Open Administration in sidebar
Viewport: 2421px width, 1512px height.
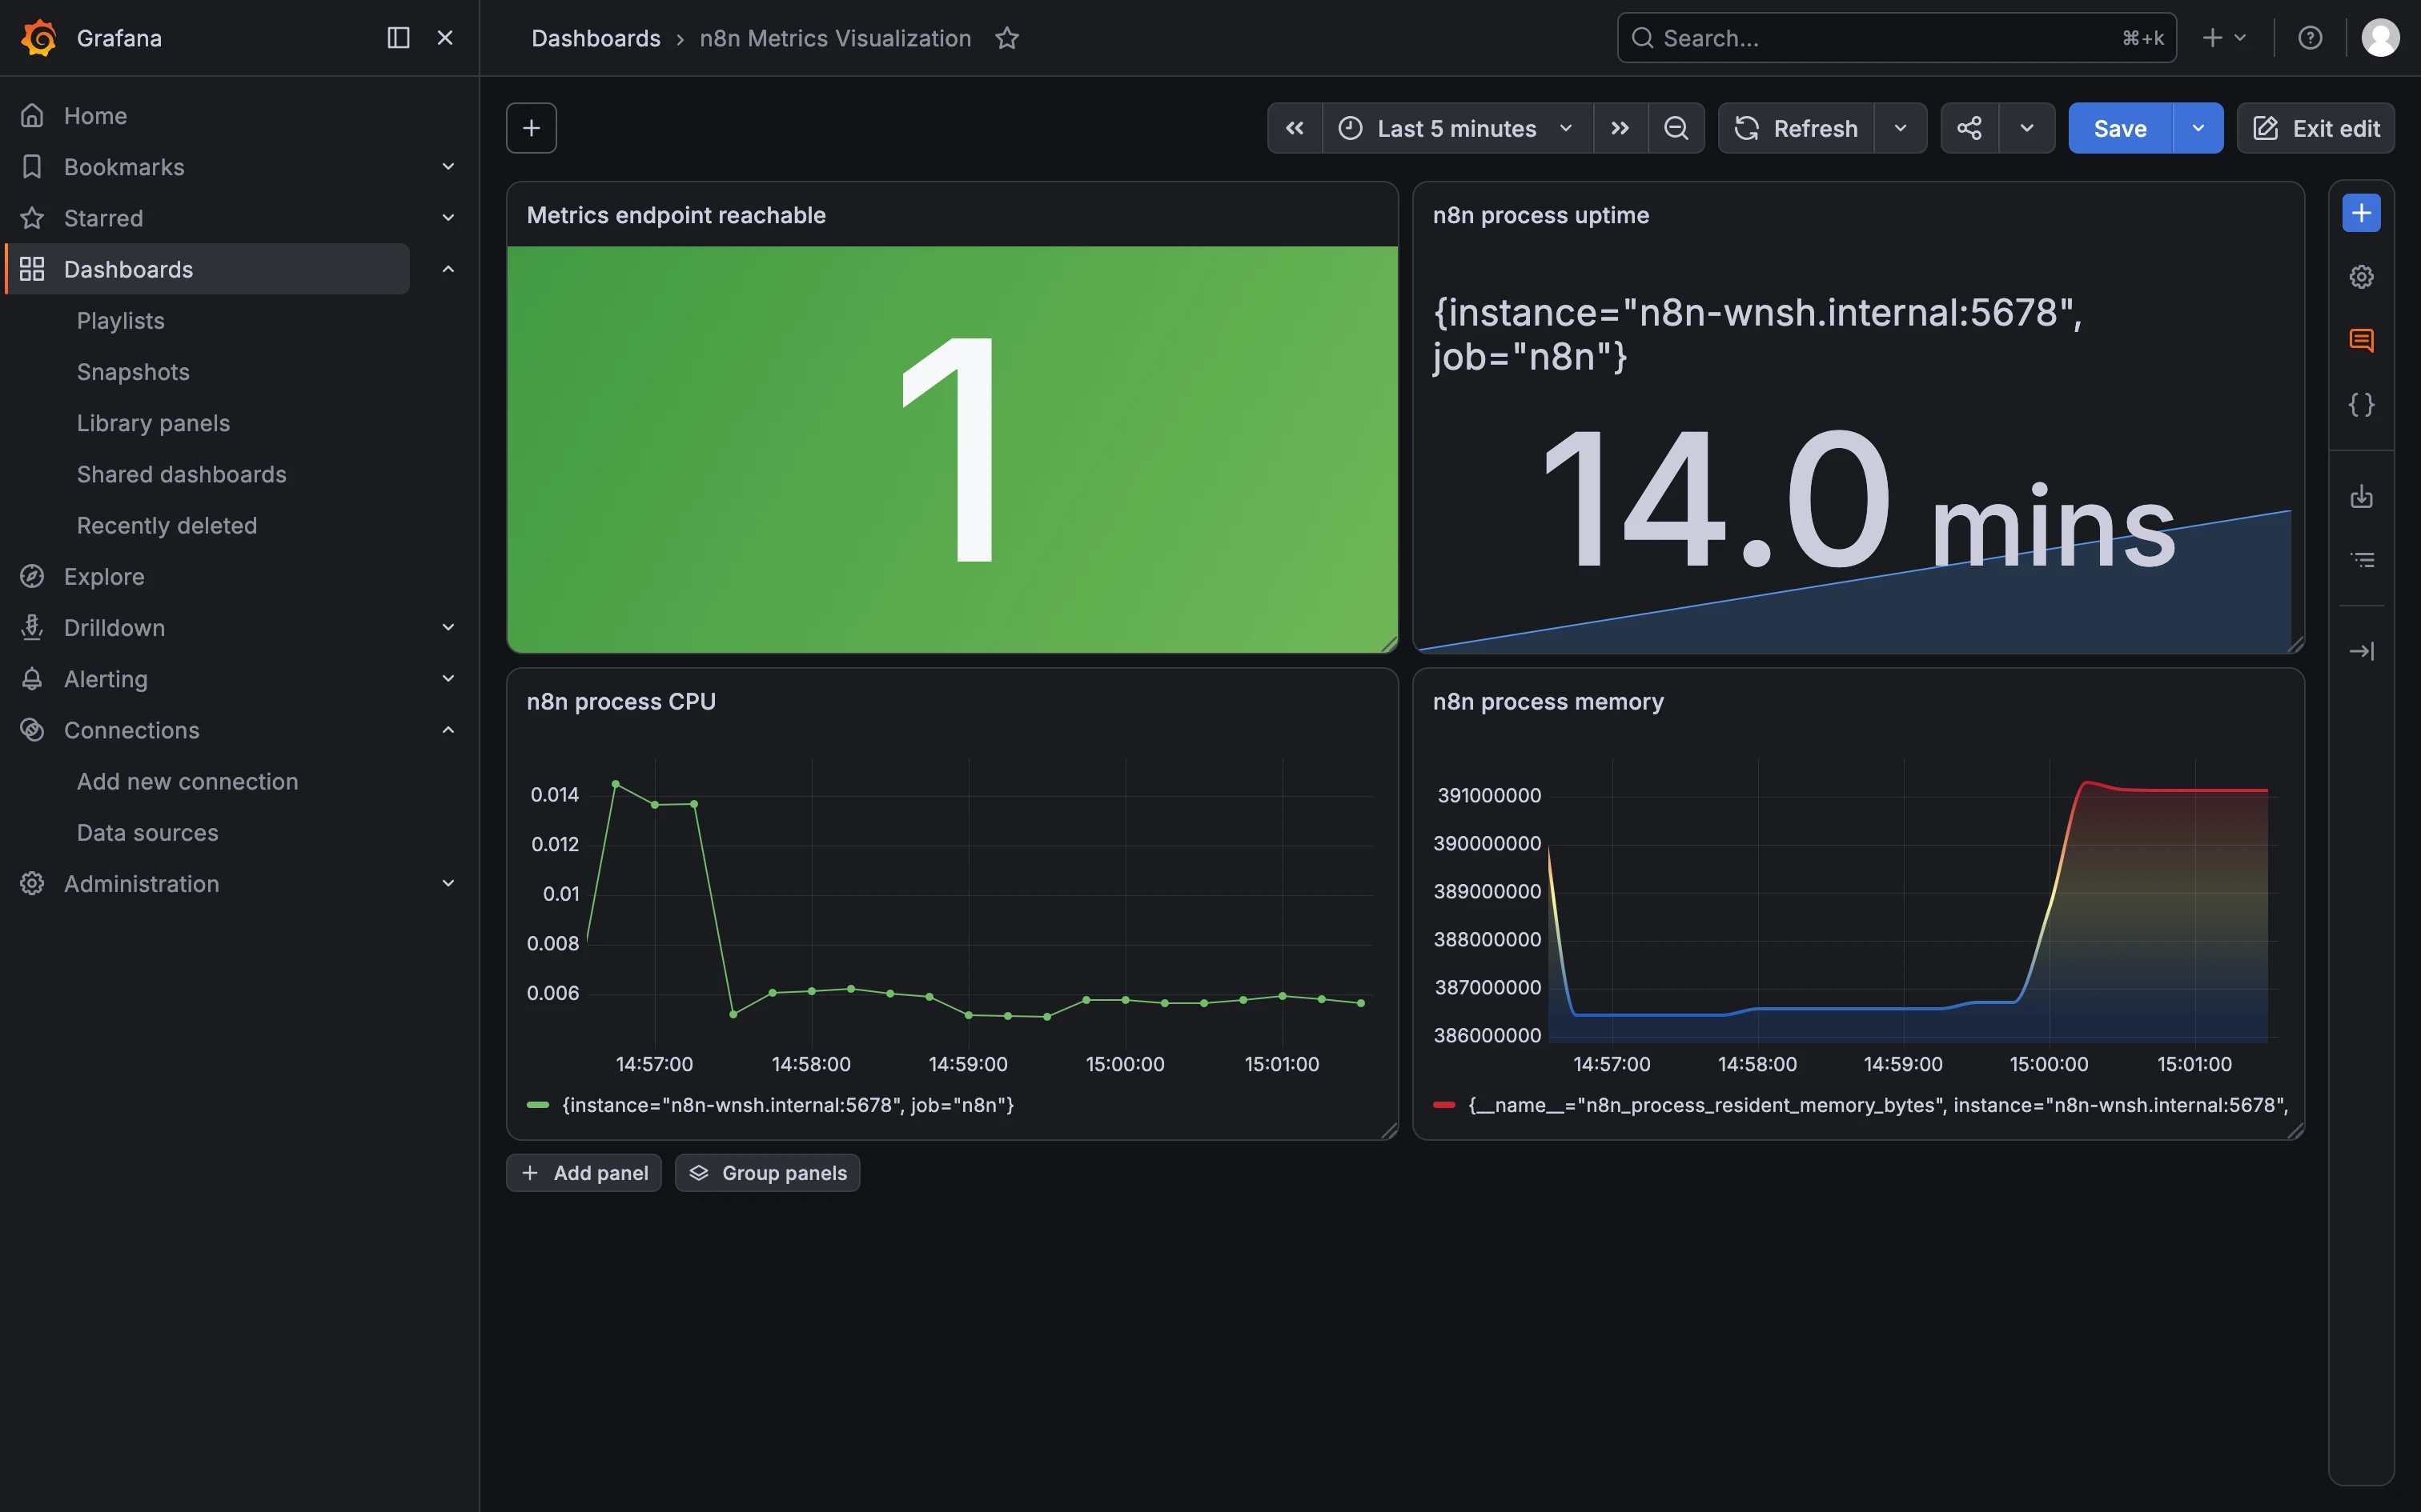[141, 884]
